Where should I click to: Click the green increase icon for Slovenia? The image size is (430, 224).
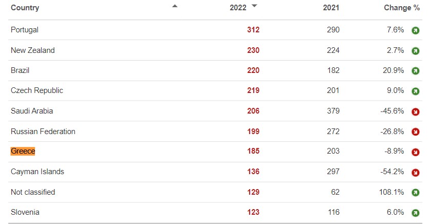pos(416,213)
